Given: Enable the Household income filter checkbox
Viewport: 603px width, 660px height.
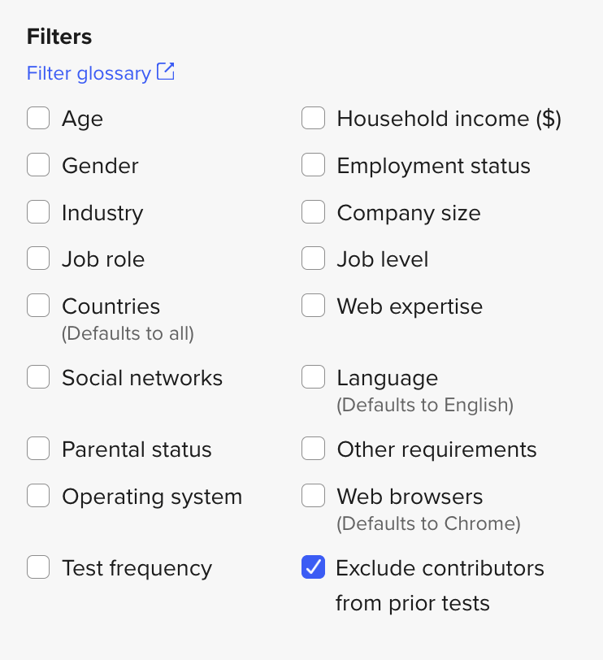Looking at the screenshot, I should pyautogui.click(x=313, y=119).
